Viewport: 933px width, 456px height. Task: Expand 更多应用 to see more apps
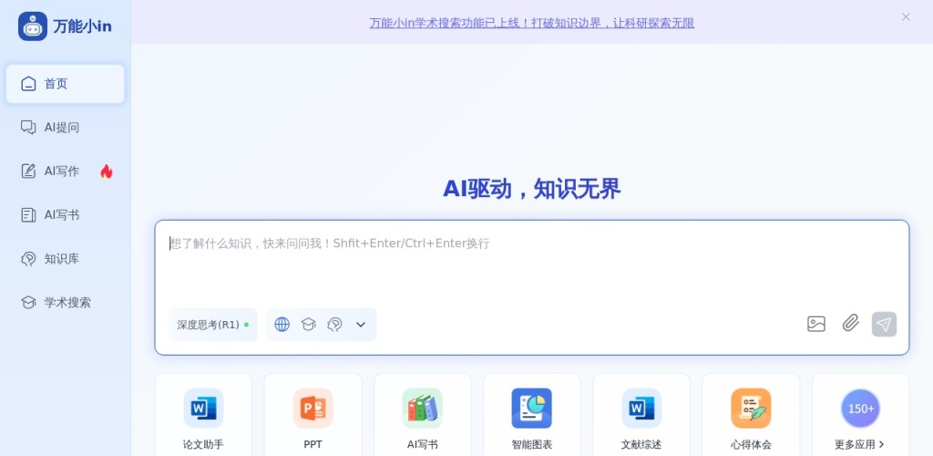(x=859, y=445)
